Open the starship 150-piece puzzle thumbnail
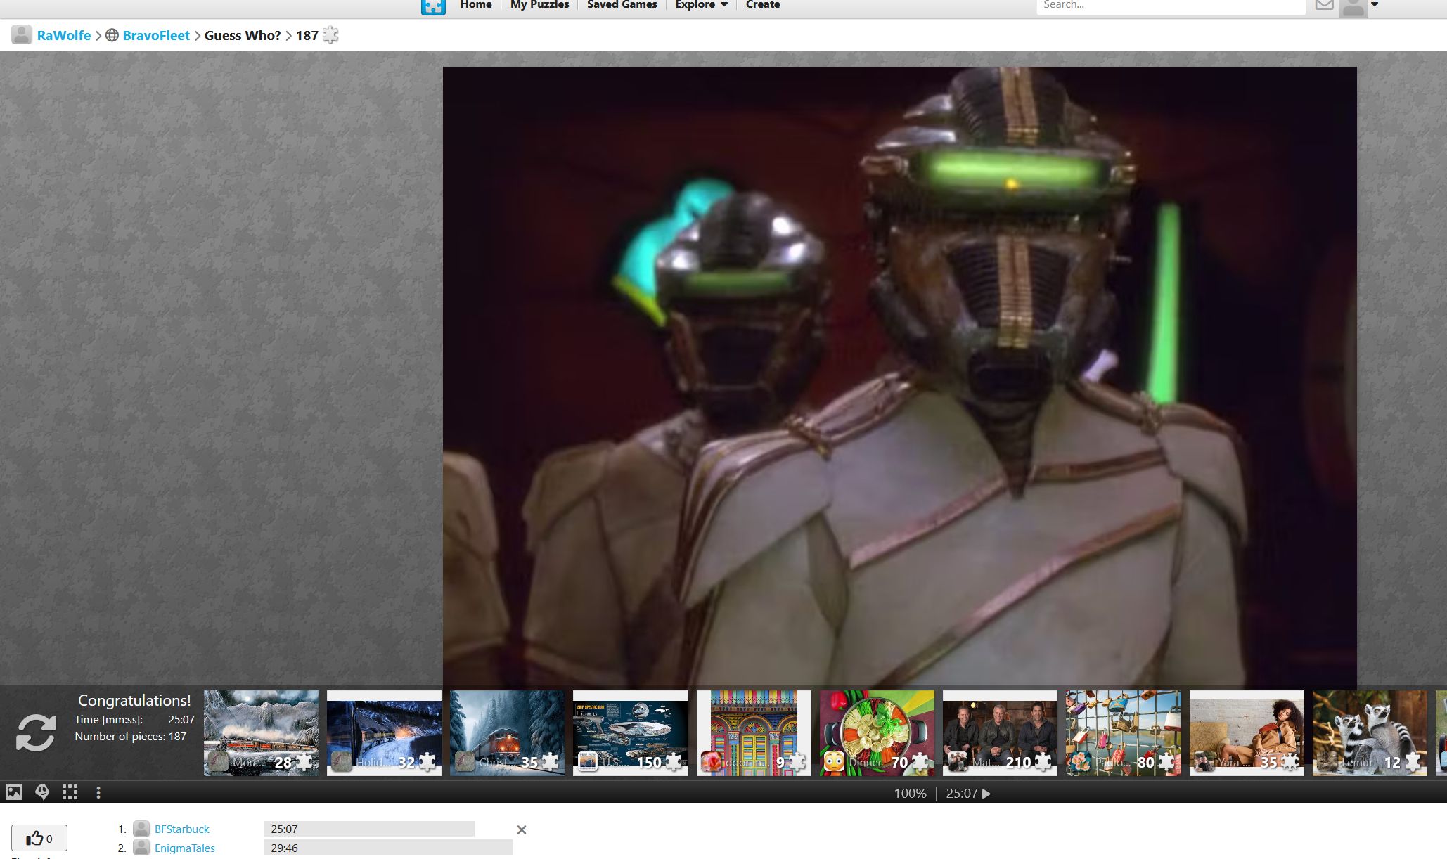 630,732
